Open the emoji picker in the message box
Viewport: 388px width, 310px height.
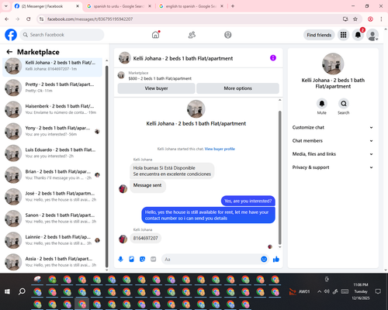point(264,259)
